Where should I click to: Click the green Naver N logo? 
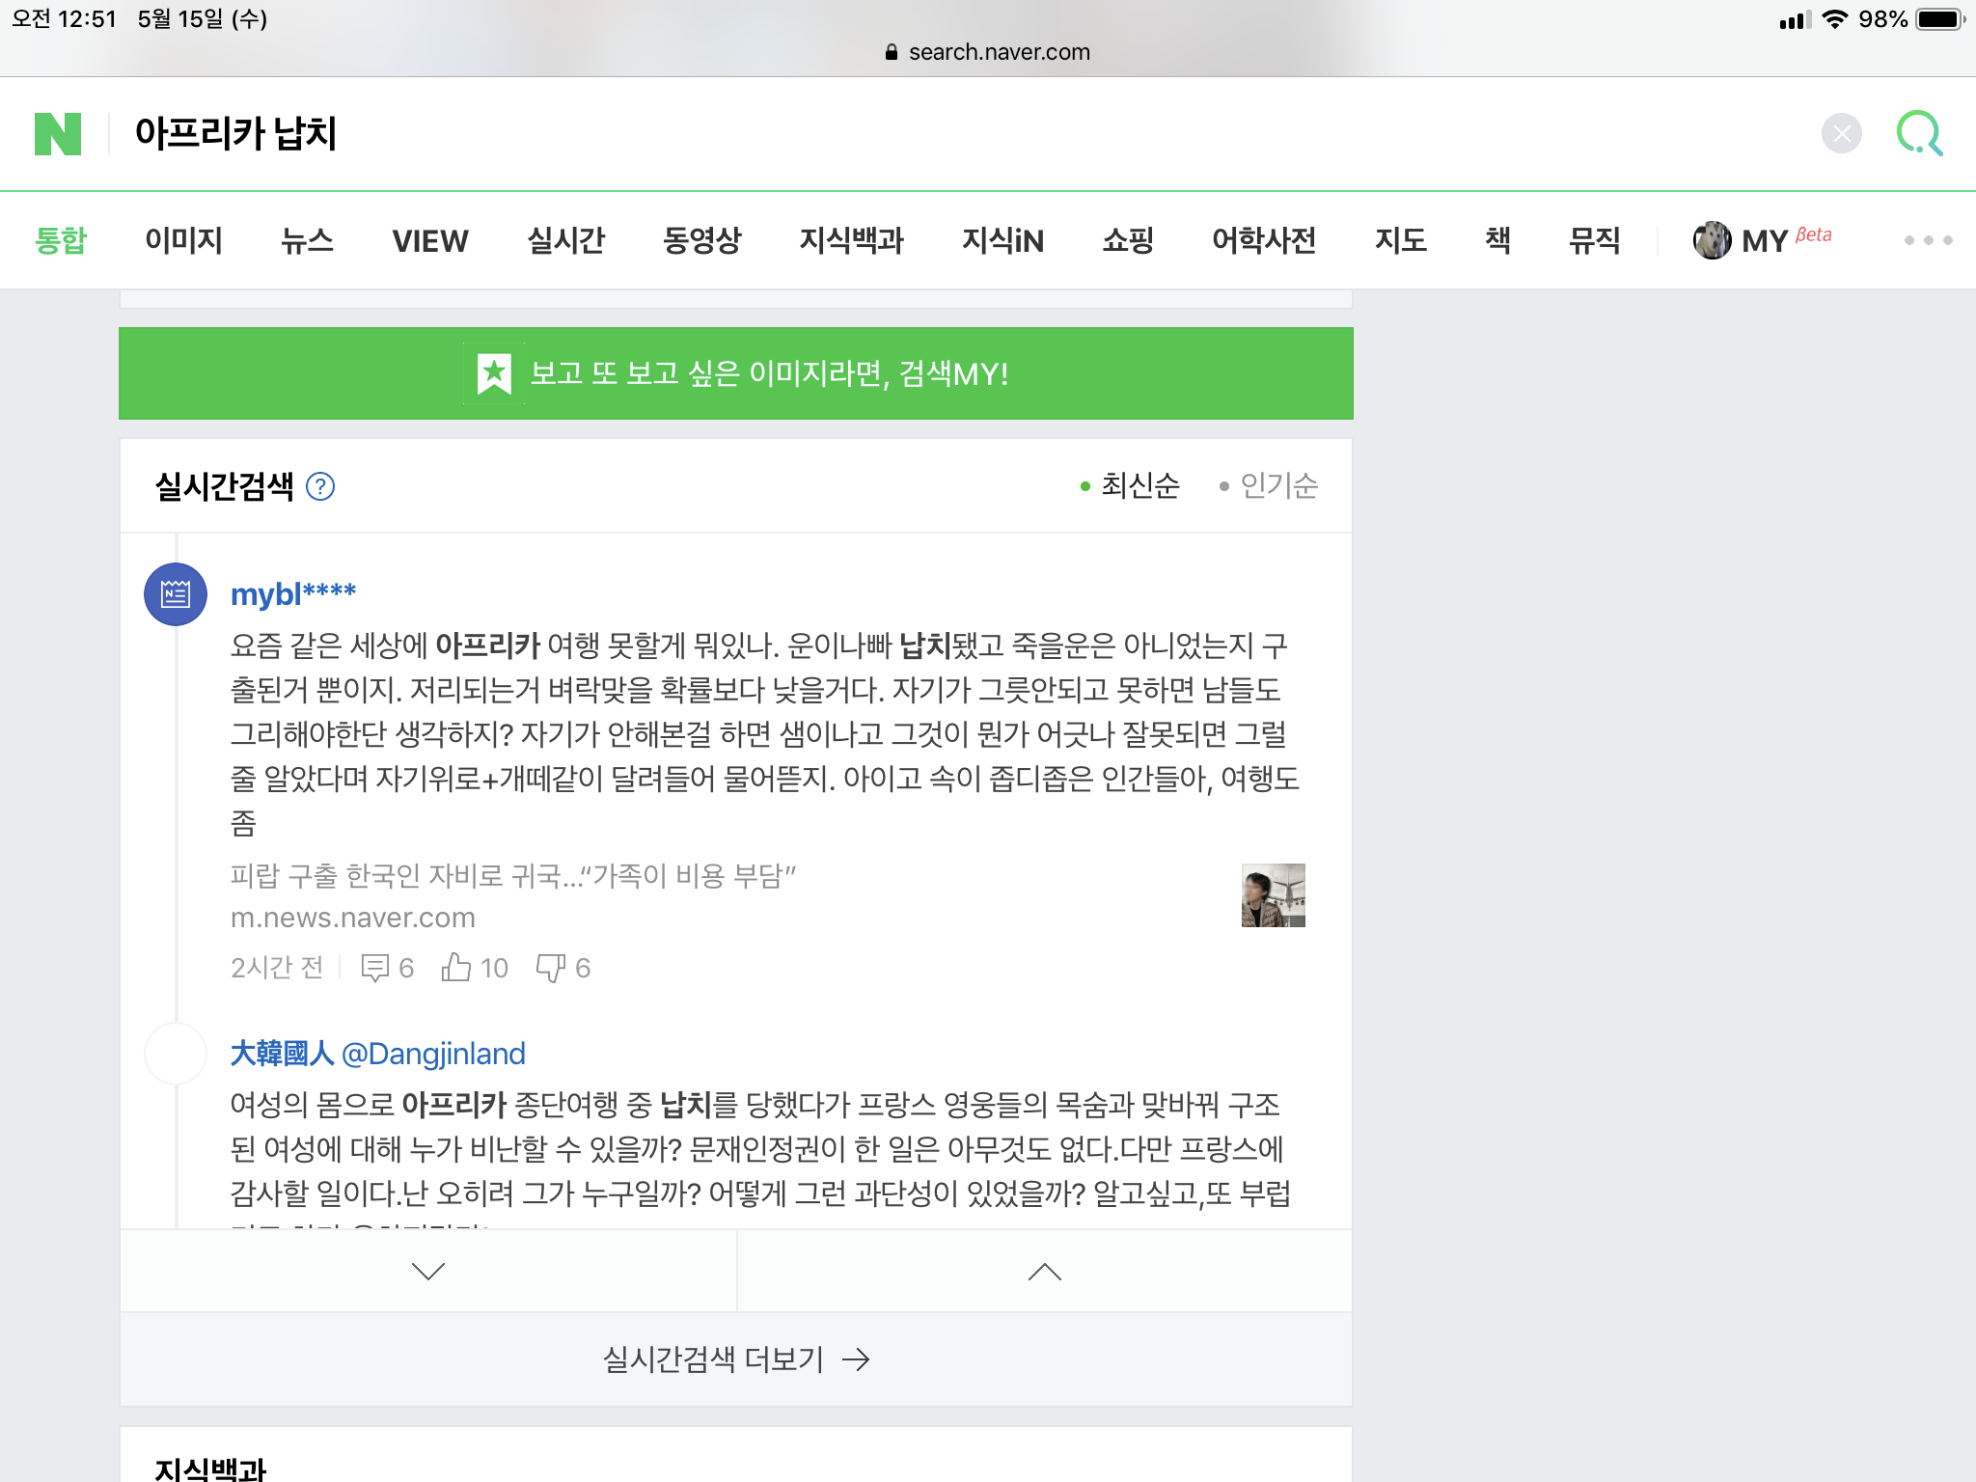58,133
